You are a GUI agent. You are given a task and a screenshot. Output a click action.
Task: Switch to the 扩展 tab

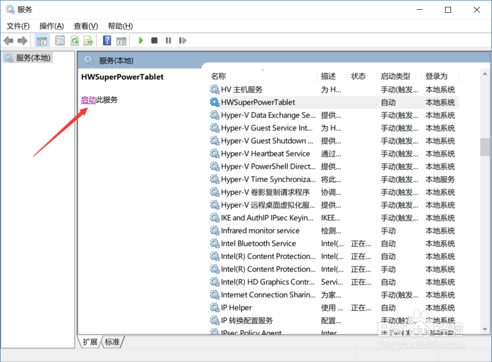90,342
